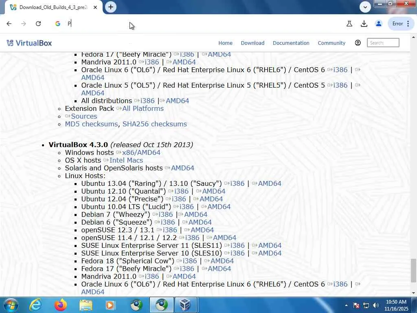Image resolution: width=417 pixels, height=313 pixels.
Task: Download Ubuntu 12.10 Quantal i386 package
Action: (181, 191)
